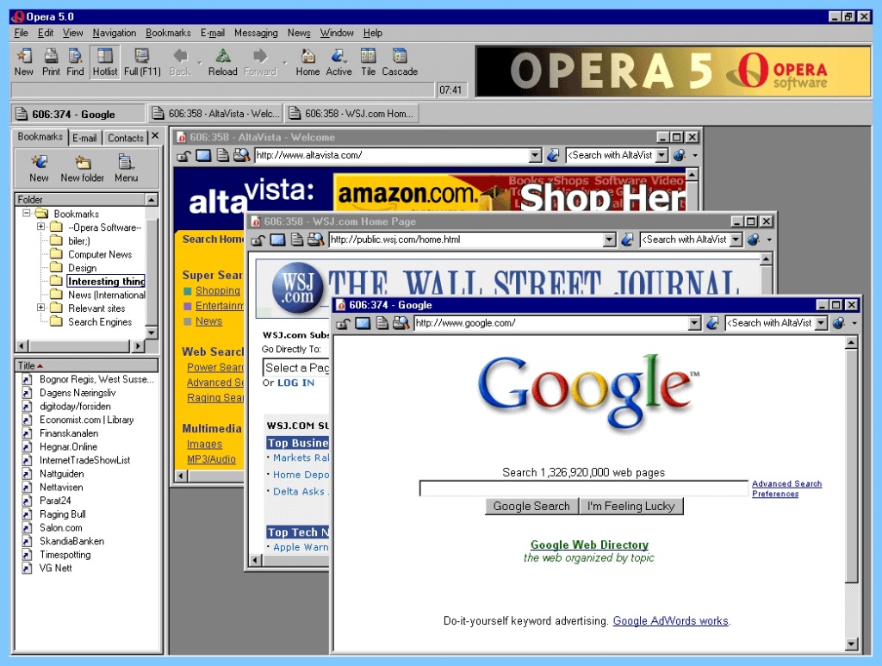Screen dimensions: 882x666
Task: Open the Raging Bull bookmark
Action: pos(62,514)
